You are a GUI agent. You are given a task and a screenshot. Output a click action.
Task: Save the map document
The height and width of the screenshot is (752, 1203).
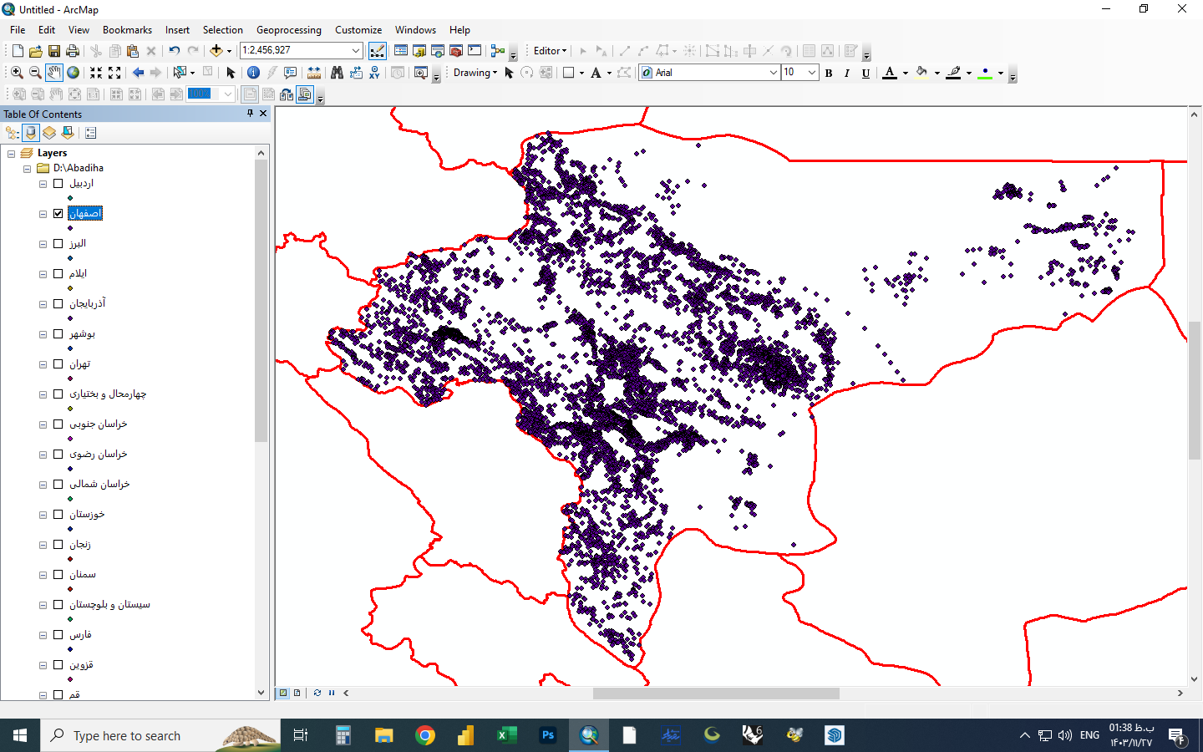54,51
